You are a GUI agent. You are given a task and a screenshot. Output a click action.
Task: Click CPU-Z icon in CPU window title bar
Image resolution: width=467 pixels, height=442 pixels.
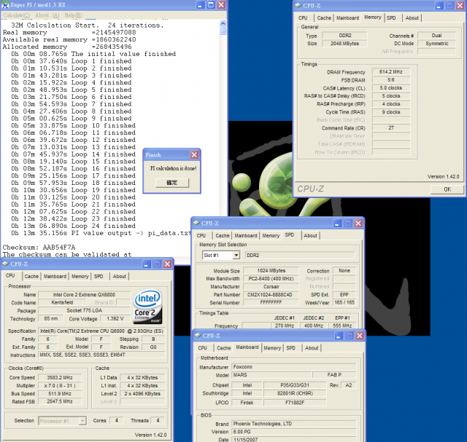(5, 264)
